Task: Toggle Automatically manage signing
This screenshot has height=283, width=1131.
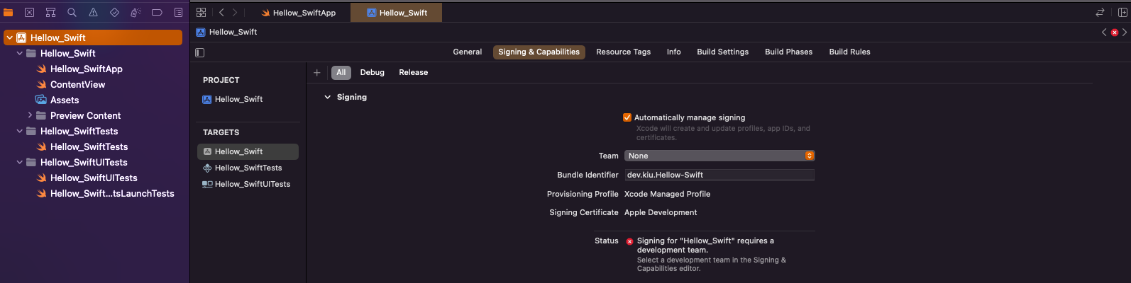Action: [627, 117]
